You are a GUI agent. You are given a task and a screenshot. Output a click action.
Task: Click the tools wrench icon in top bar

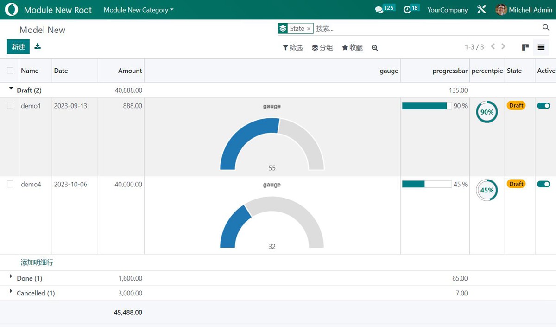click(481, 9)
